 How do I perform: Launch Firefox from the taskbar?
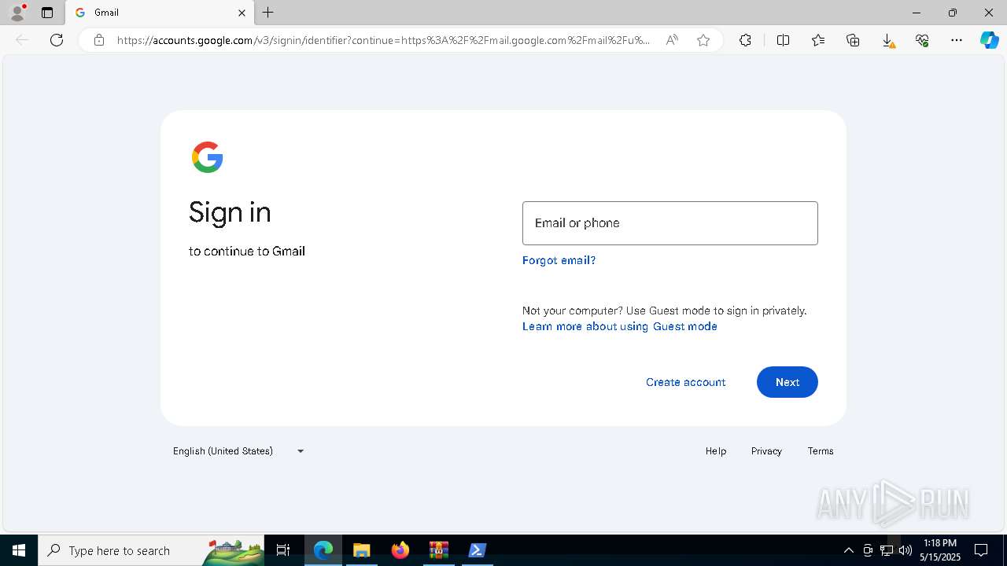pyautogui.click(x=400, y=550)
